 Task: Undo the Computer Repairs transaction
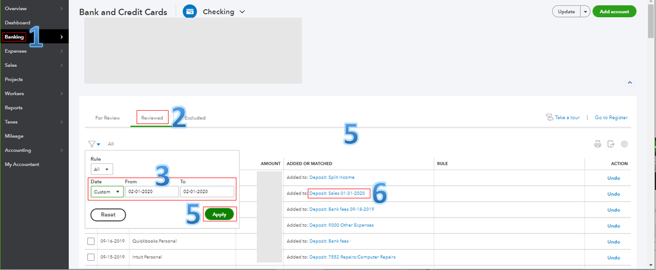[614, 258]
